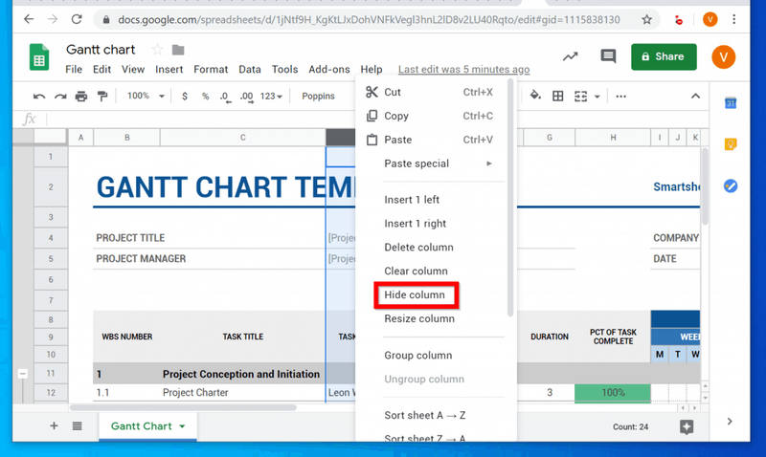This screenshot has width=766, height=457.
Task: Choose Resize column in the context menu
Action: [x=419, y=318]
